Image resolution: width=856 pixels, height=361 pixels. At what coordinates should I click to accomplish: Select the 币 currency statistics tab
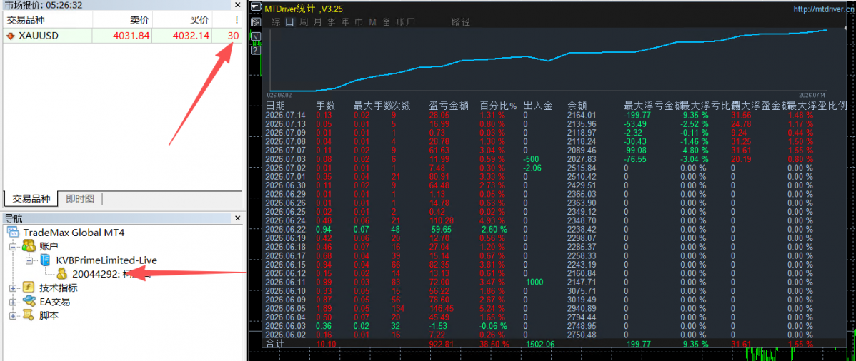tap(359, 22)
